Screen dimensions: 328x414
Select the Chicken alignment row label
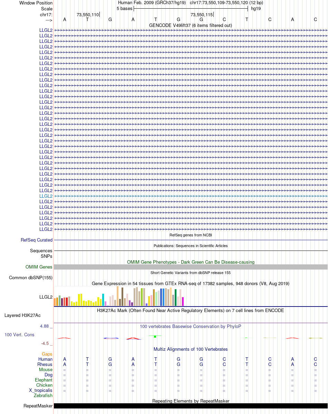pyautogui.click(x=44, y=385)
